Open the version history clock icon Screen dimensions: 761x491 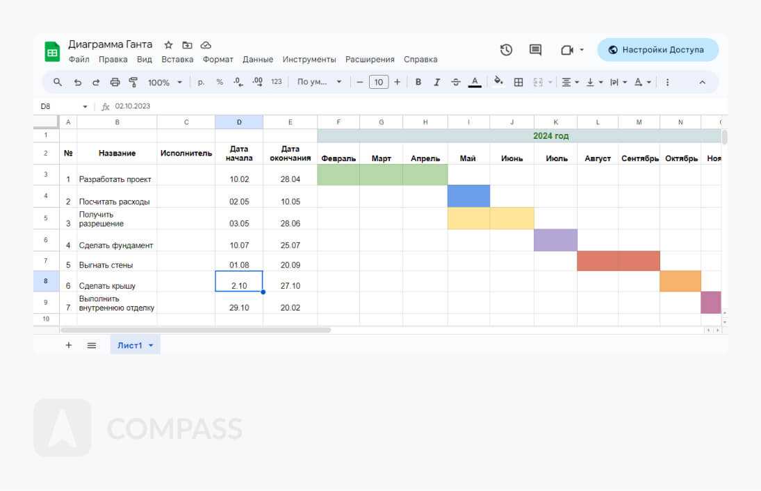point(506,50)
